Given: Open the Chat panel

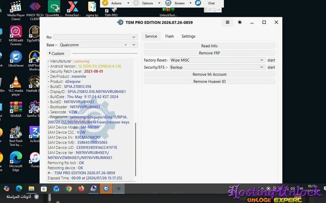Looking at the screenshot, I should (x=211, y=3).
